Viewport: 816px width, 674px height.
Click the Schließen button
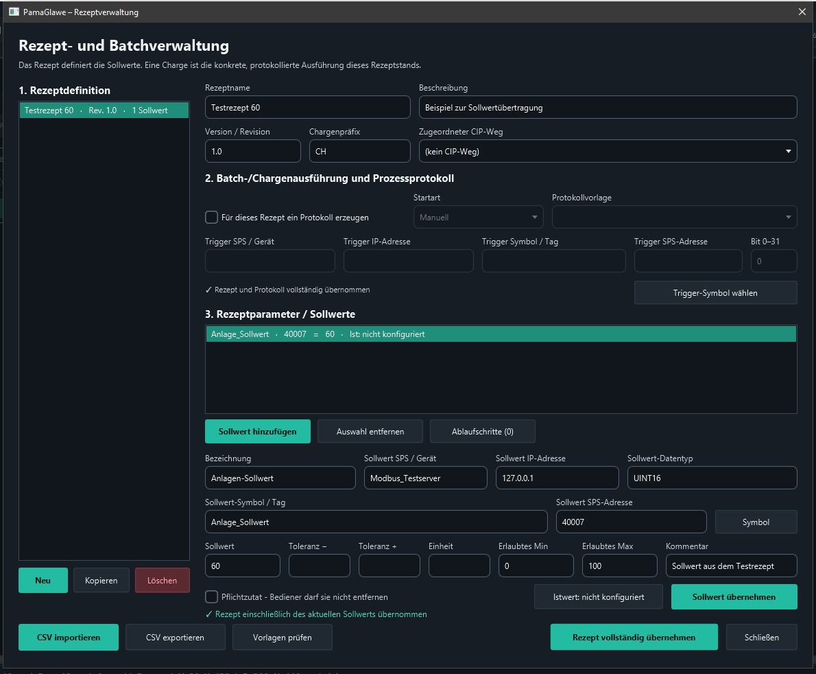tap(761, 637)
